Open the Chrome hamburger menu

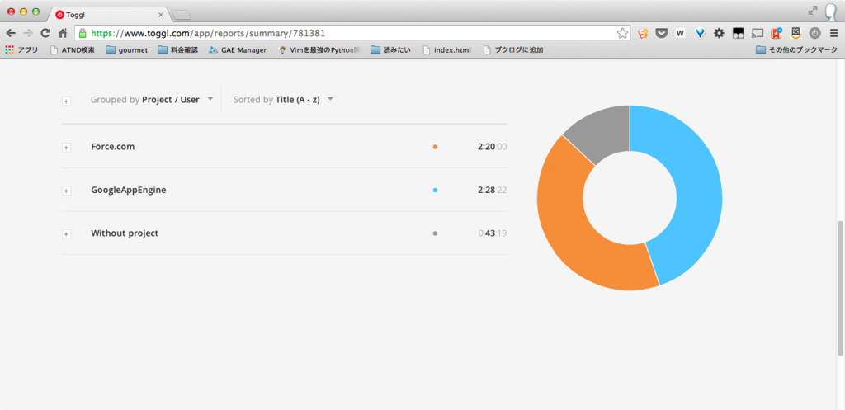click(834, 33)
